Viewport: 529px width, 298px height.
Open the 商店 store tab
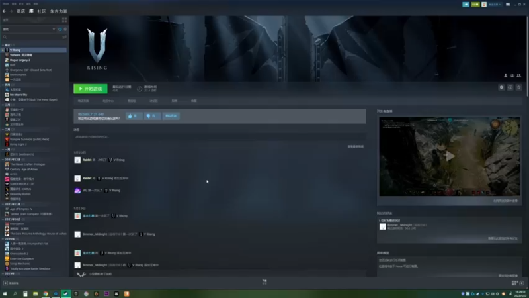pyautogui.click(x=20, y=11)
